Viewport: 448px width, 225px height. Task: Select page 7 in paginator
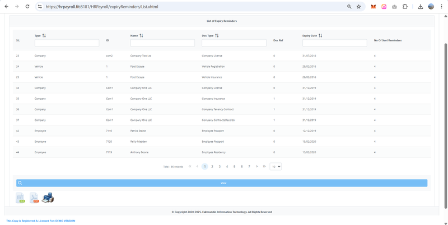(249, 166)
